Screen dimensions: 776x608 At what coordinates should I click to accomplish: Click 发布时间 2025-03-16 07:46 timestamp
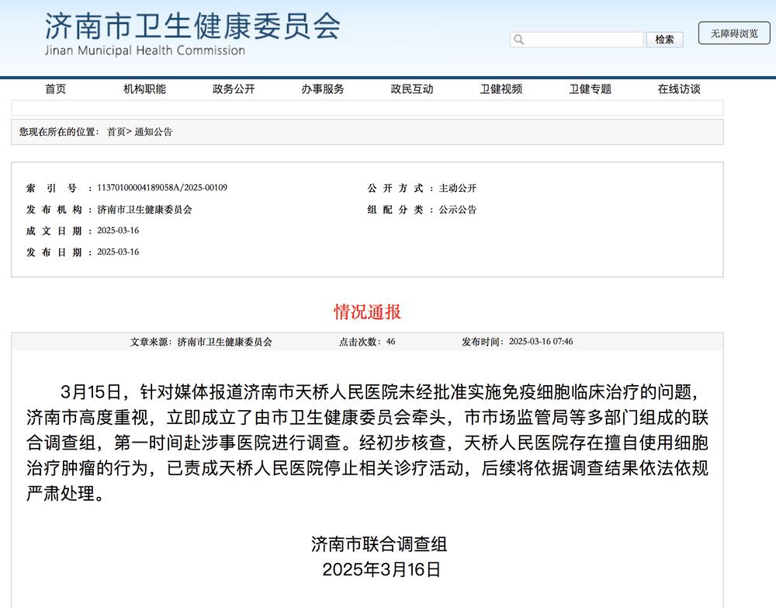(x=517, y=342)
